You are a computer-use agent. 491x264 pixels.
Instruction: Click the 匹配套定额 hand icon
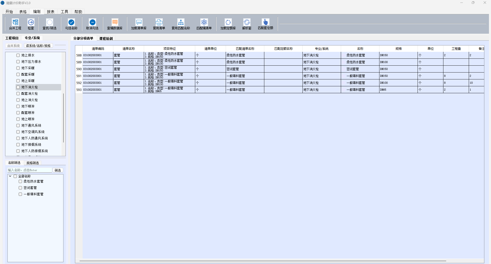[266, 22]
